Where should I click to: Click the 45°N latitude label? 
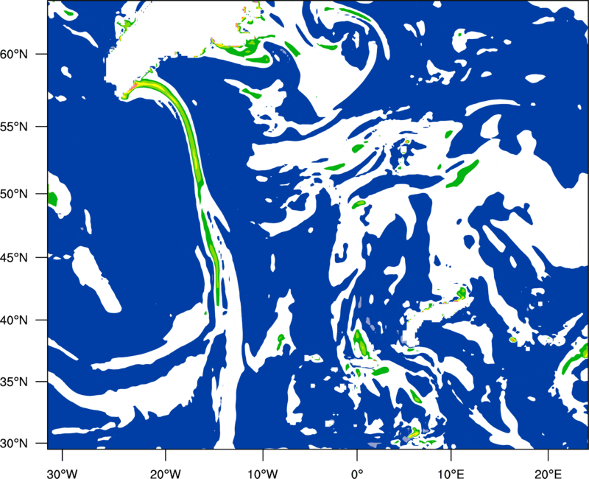pyautogui.click(x=14, y=257)
